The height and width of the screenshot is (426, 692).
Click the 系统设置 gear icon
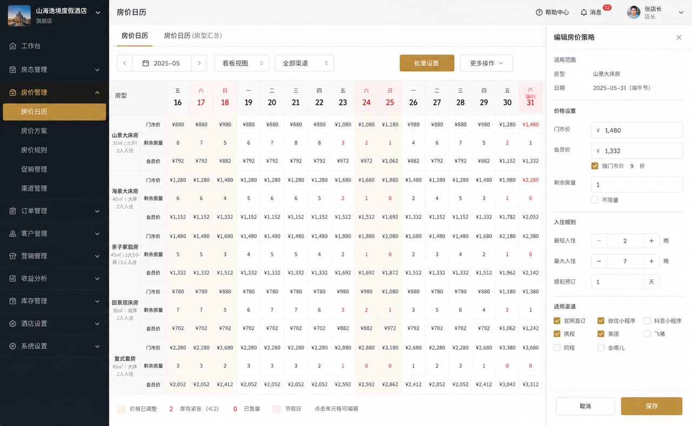(12, 346)
